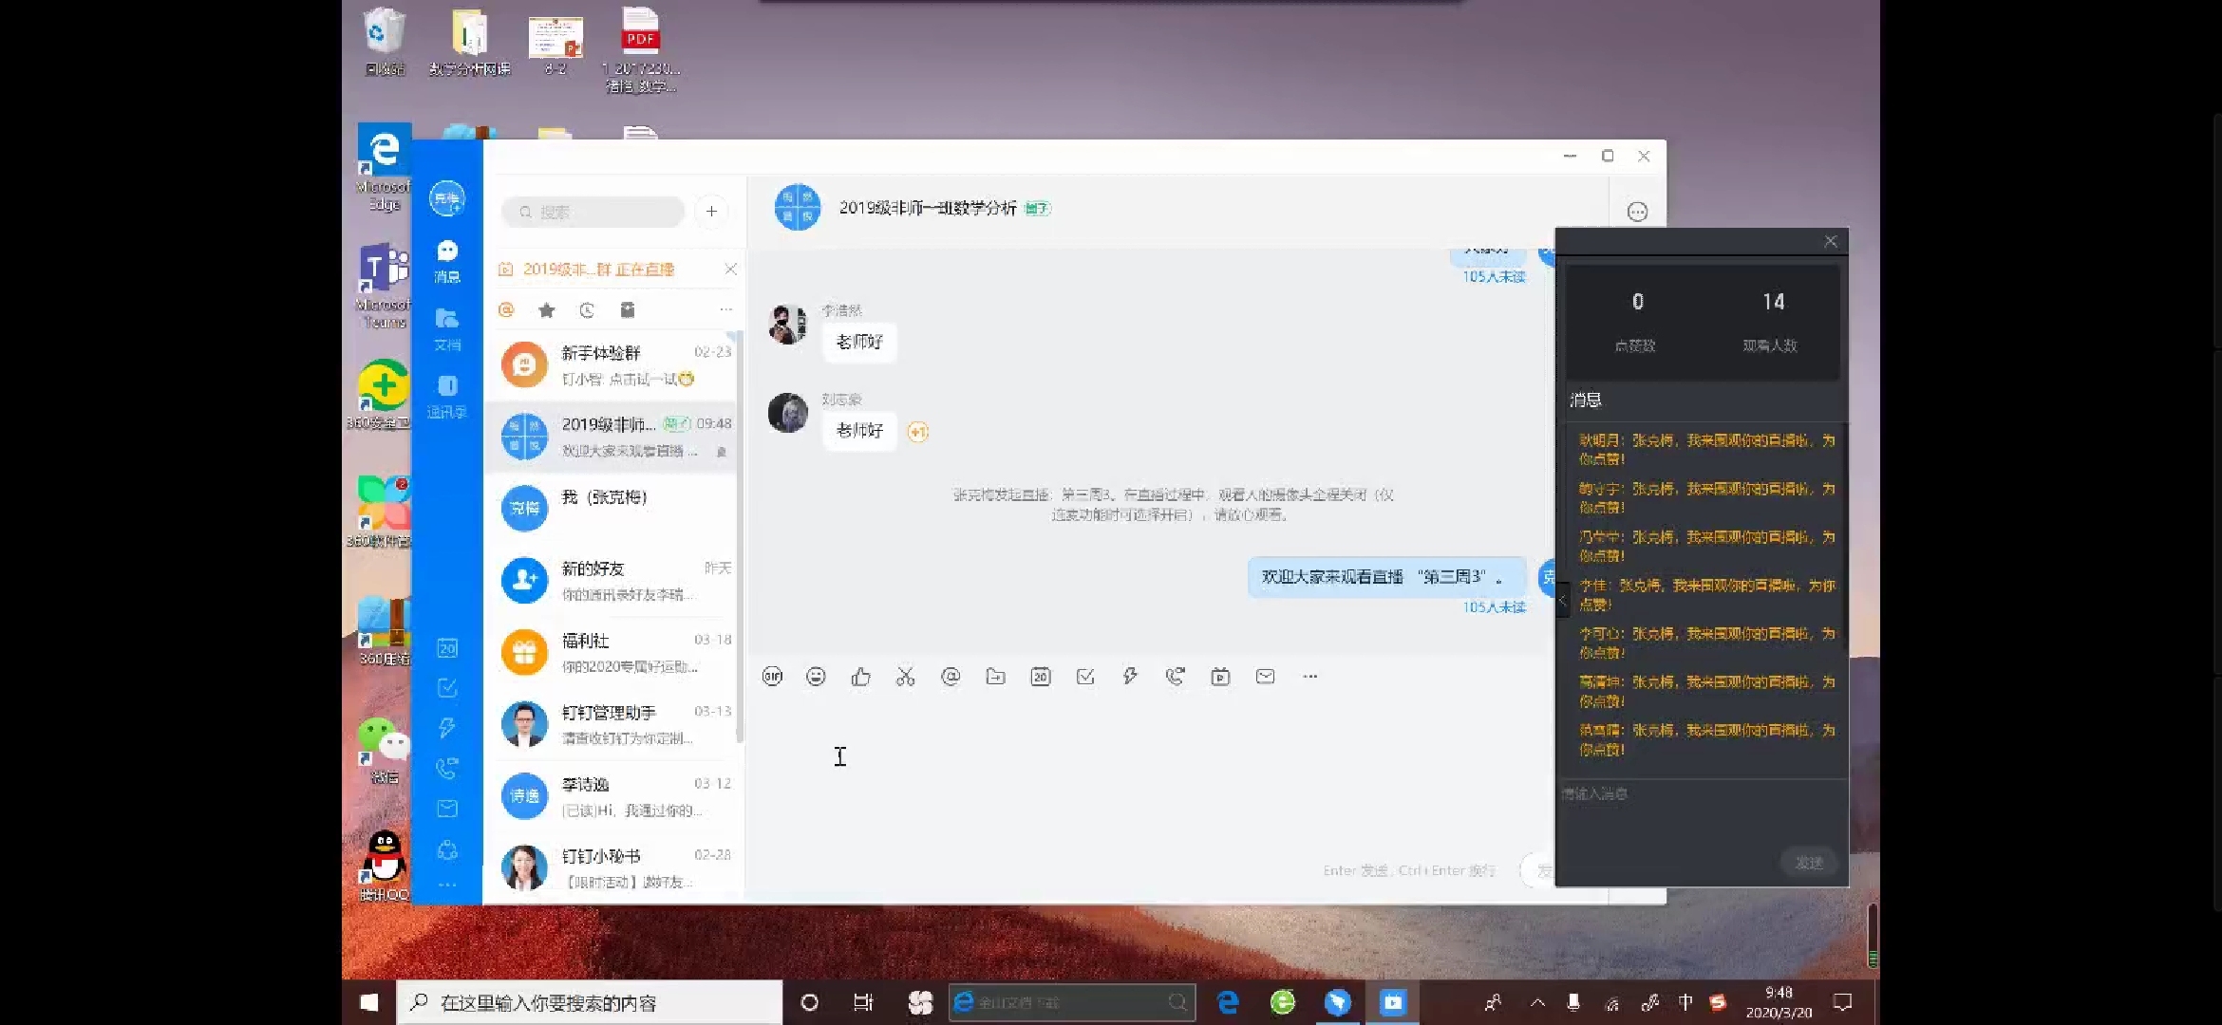
Task: Collapse the live panel with side arrow
Action: 1562,600
